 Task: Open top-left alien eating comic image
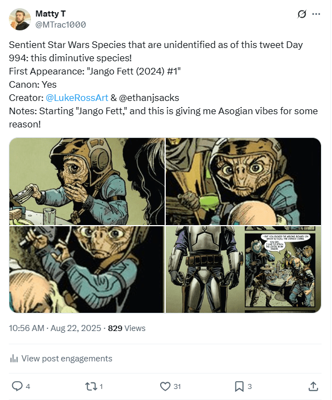coord(86,181)
